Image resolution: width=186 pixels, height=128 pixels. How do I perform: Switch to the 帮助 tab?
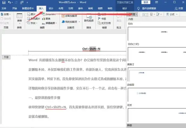(x=110, y=9)
